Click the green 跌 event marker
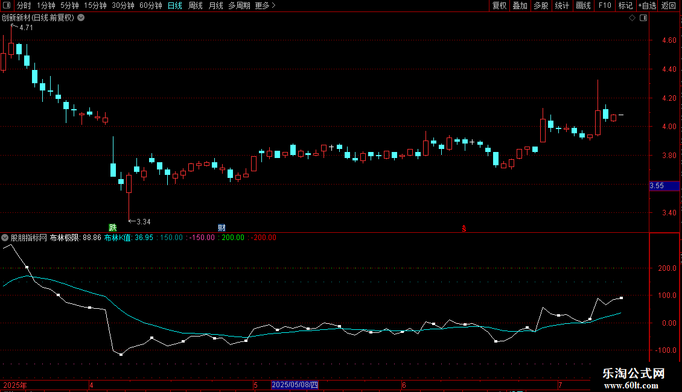 point(113,228)
